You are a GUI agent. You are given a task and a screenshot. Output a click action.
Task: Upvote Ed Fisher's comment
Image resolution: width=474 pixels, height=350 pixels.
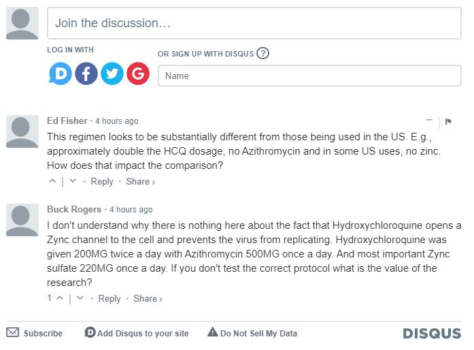coord(53,181)
